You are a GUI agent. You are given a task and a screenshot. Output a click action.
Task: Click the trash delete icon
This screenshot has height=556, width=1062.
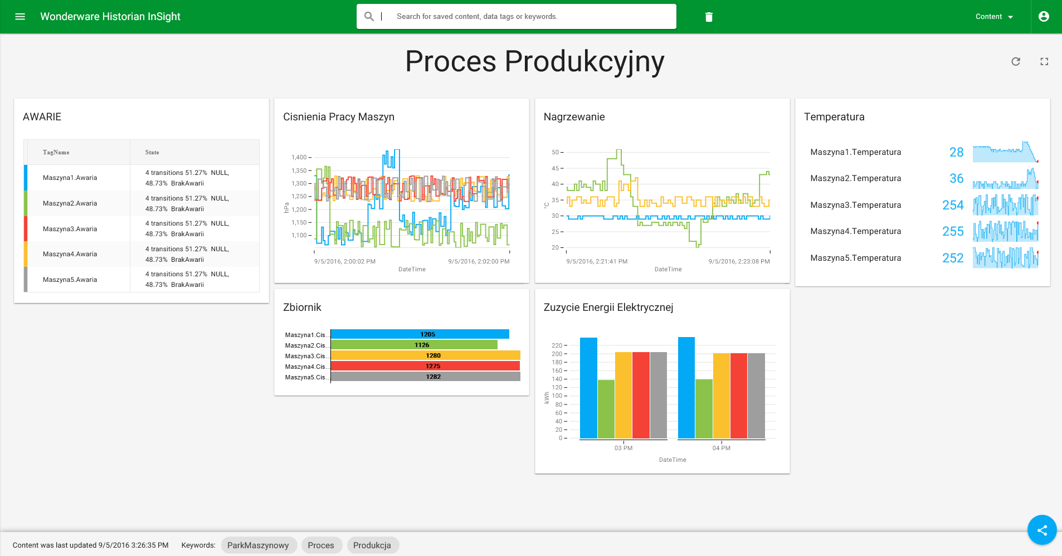(709, 17)
